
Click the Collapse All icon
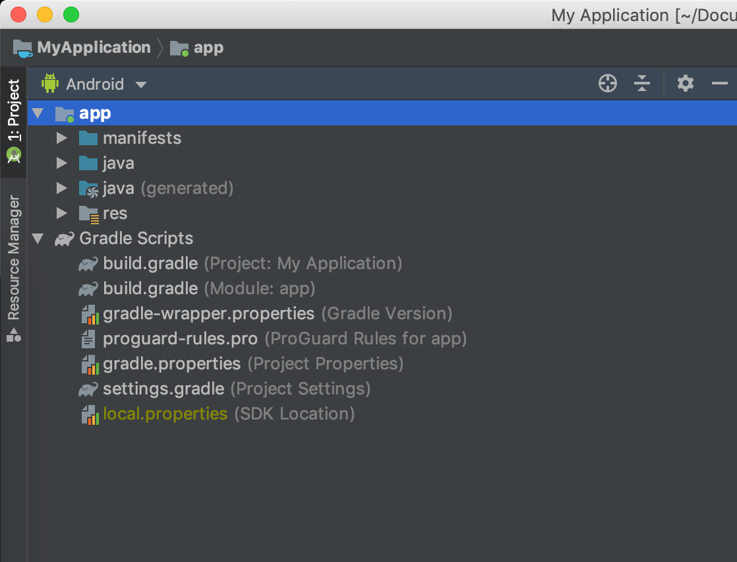click(641, 84)
